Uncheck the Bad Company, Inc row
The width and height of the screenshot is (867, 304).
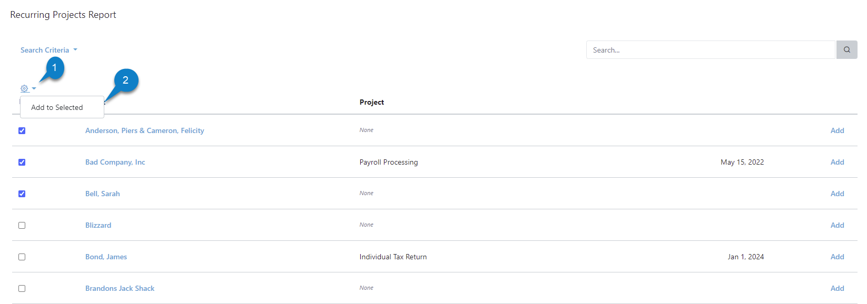(x=22, y=162)
